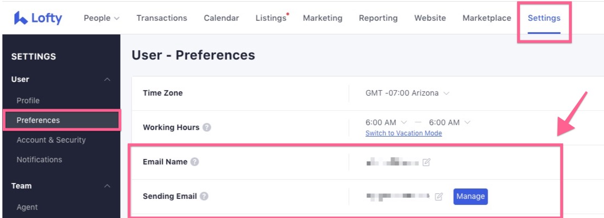This screenshot has height=218, width=604.
Task: Open the working hours start time dropdown
Action: pos(386,122)
